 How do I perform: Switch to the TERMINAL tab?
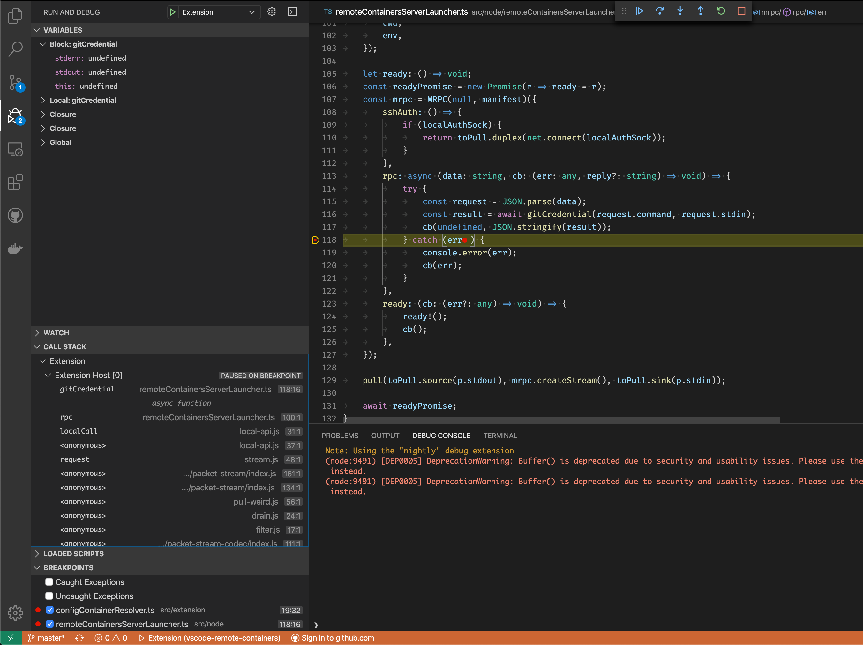coord(500,436)
